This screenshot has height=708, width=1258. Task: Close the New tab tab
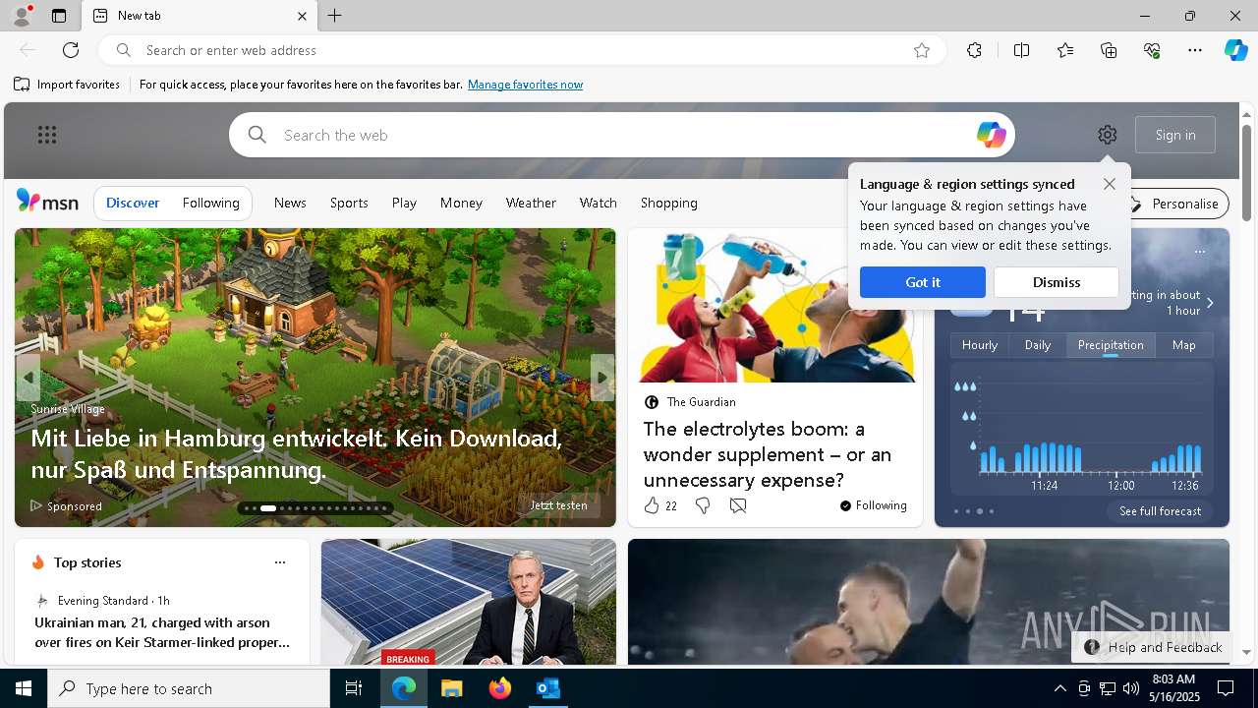point(302,16)
